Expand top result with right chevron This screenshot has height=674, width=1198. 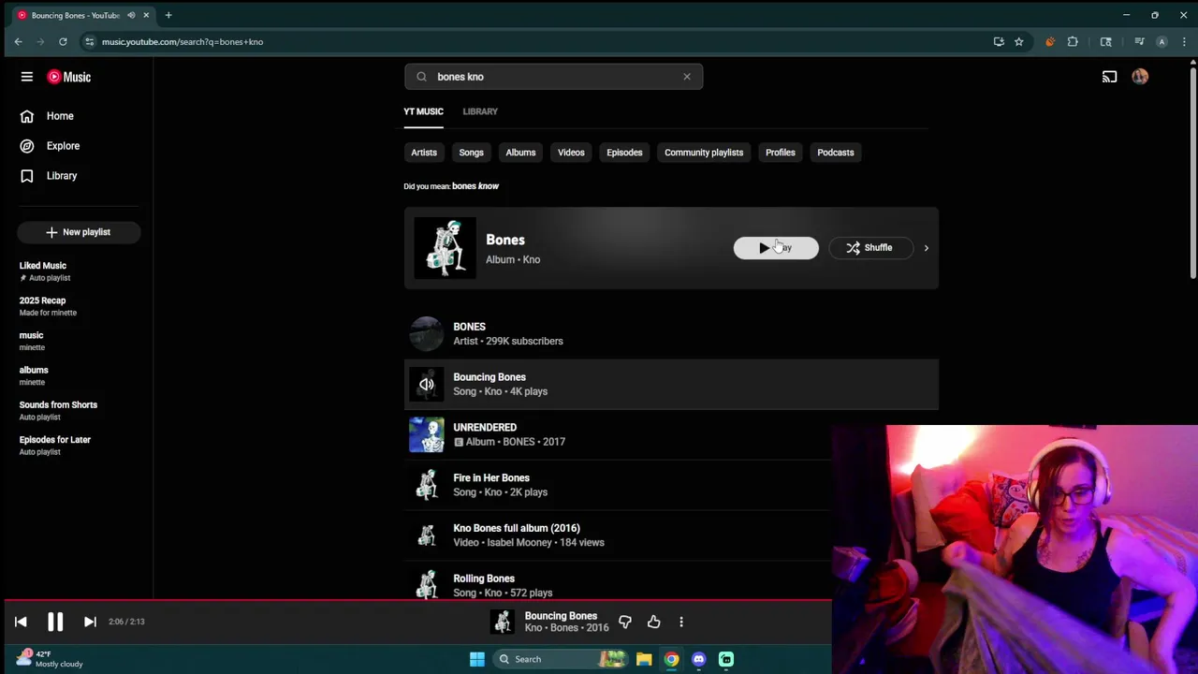(927, 248)
